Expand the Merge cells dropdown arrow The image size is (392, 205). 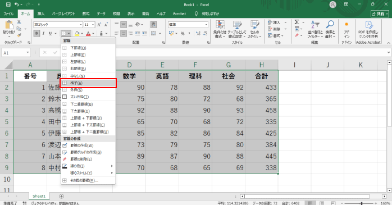pyautogui.click(x=159, y=34)
